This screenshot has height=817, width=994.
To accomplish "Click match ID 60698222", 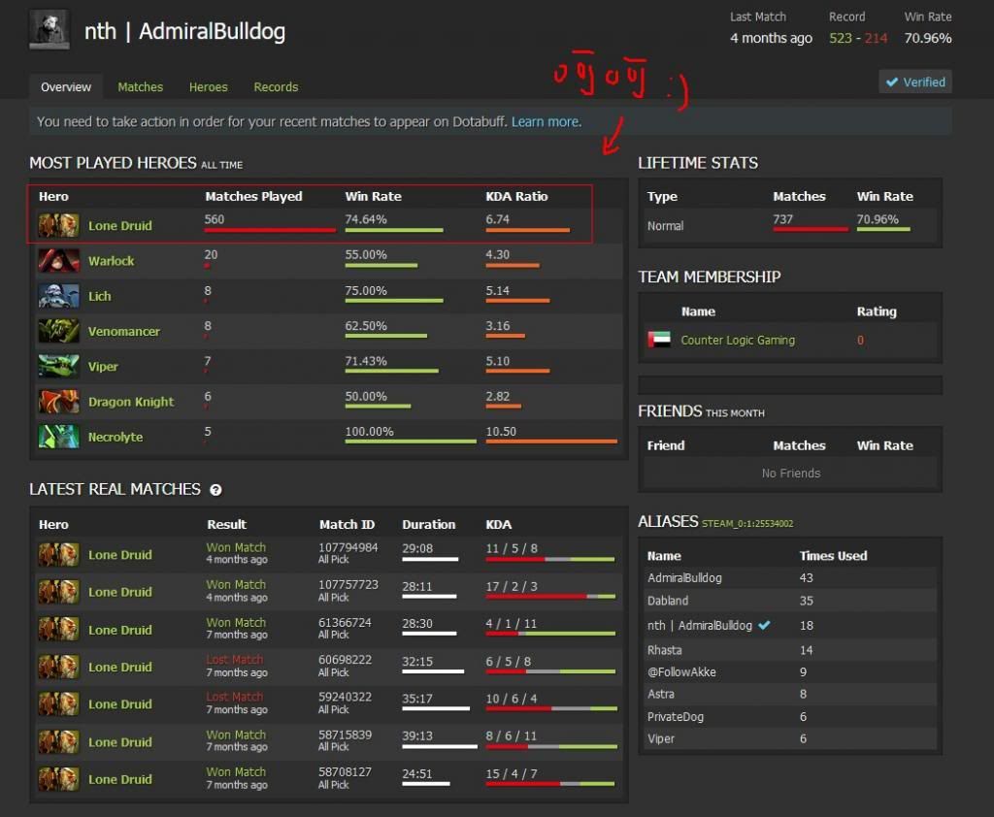I will [x=345, y=659].
